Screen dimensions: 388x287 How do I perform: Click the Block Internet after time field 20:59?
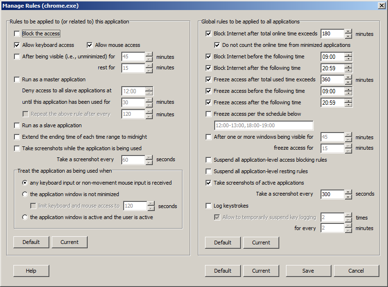pyautogui.click(x=332, y=68)
